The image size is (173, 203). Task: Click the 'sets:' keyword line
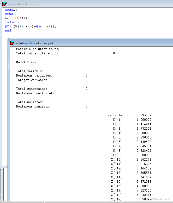[x=10, y=14]
